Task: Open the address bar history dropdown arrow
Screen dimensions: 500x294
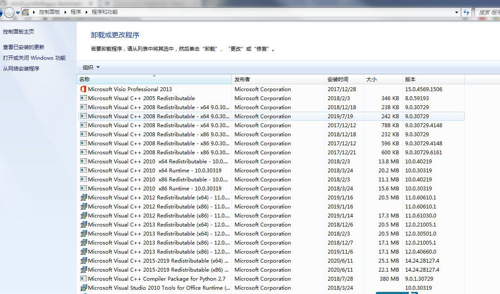Action: click(x=456, y=12)
